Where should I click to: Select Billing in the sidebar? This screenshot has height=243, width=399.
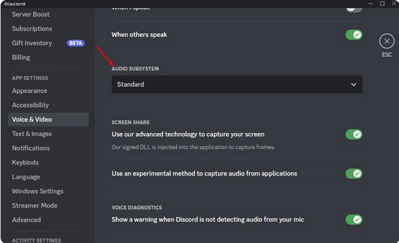(x=21, y=57)
